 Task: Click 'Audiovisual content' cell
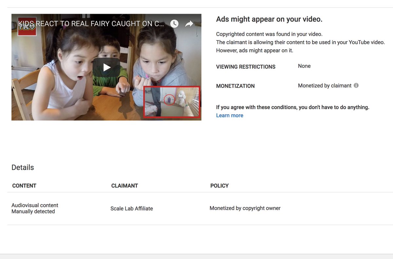pos(35,205)
